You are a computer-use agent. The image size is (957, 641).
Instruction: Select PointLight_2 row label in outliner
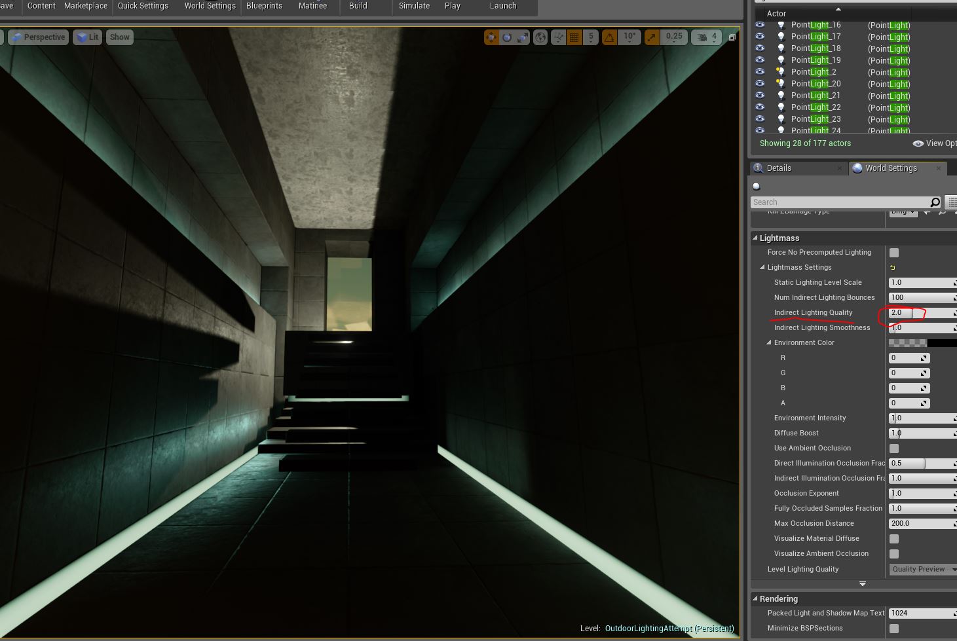point(814,72)
